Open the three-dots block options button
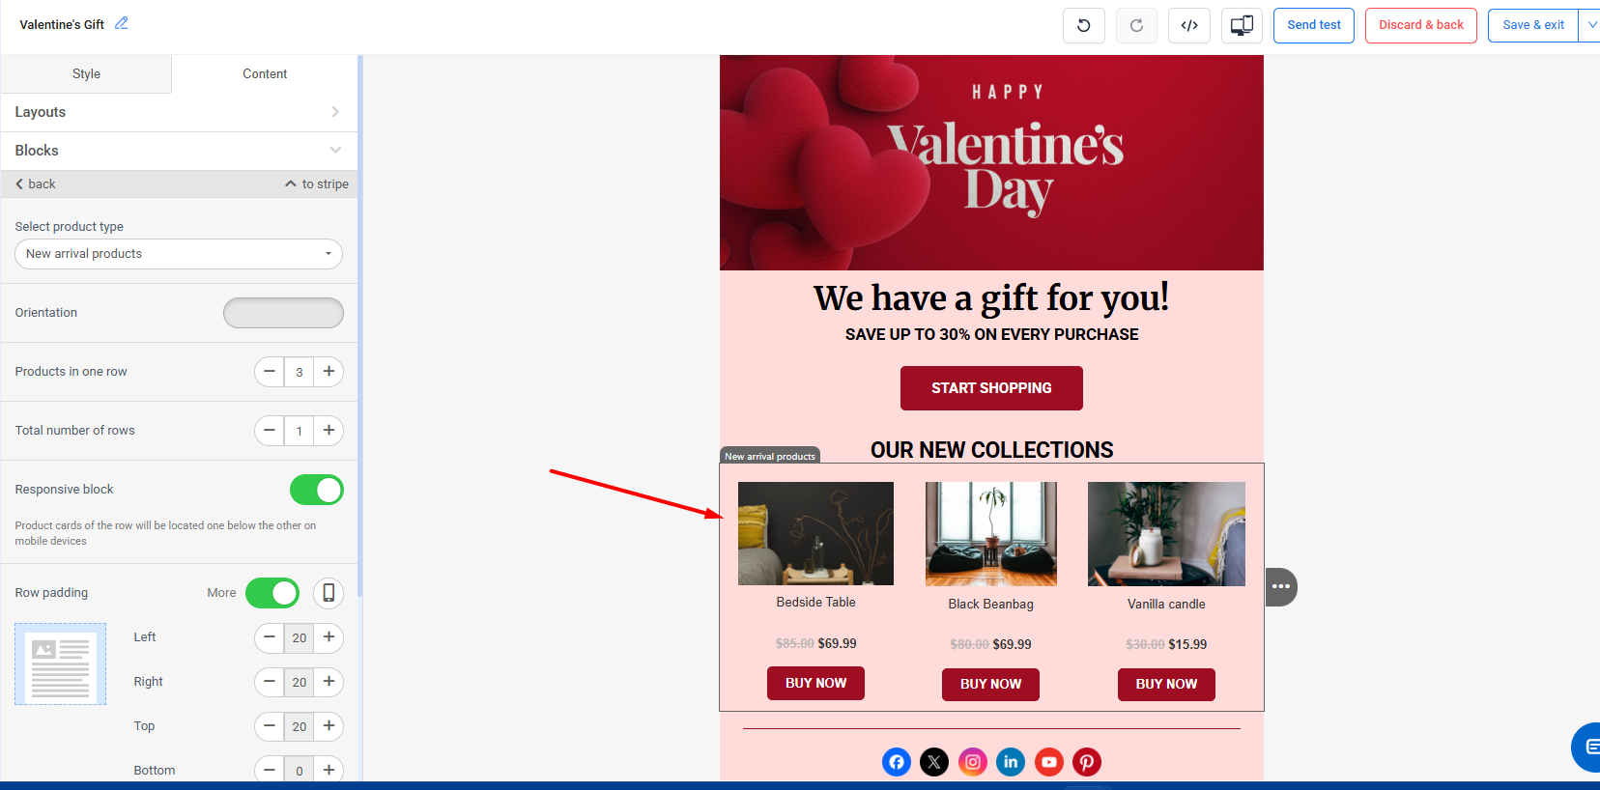This screenshot has width=1600, height=790. click(x=1281, y=586)
